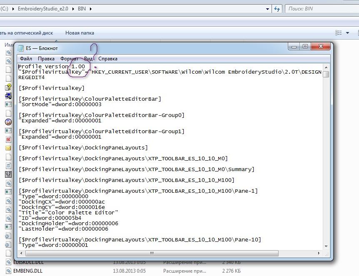The height and width of the screenshot is (276, 359).
Task: Select the disc-shaped file icon in Explorer list
Action: click(x=8, y=122)
